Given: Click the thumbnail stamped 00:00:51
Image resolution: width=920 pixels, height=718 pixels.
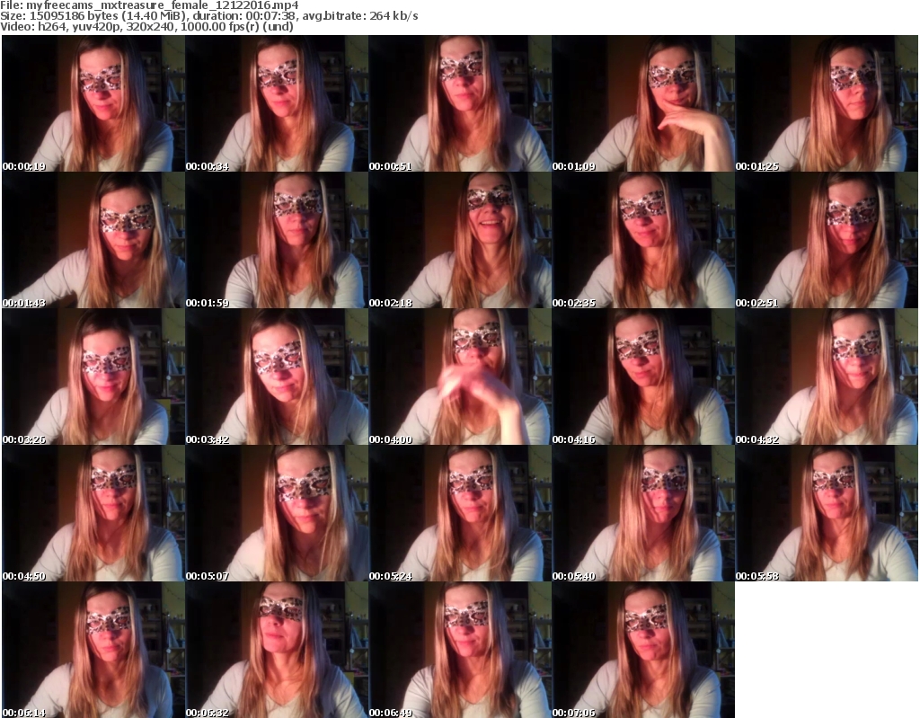Looking at the screenshot, I should pyautogui.click(x=460, y=103).
